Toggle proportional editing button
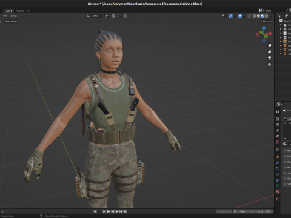The width and height of the screenshot is (291, 218). tap(125, 16)
